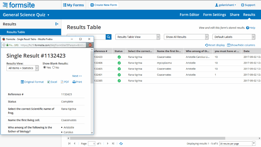Click the popup vertical scrollbar thumb

(92, 67)
